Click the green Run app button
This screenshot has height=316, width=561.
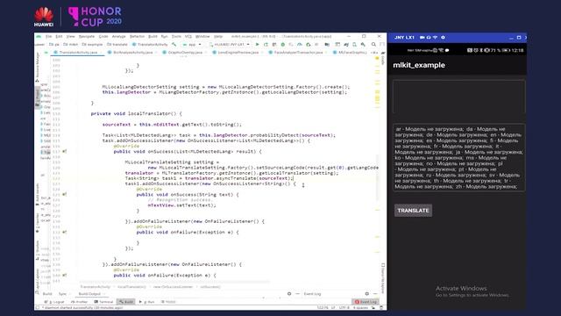click(x=257, y=45)
